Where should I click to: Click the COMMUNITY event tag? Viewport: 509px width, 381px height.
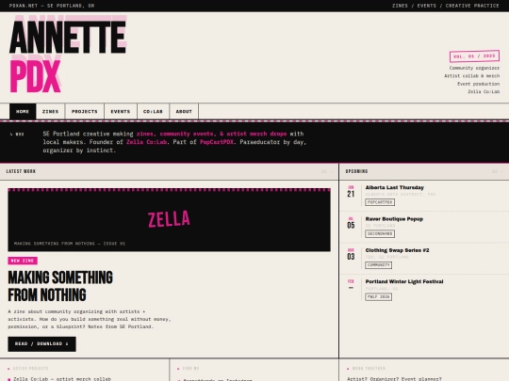[x=379, y=265]
